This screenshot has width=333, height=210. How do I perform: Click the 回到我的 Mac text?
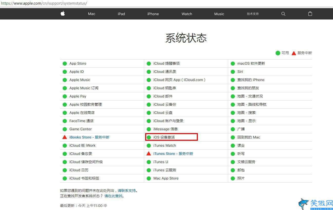249,137
